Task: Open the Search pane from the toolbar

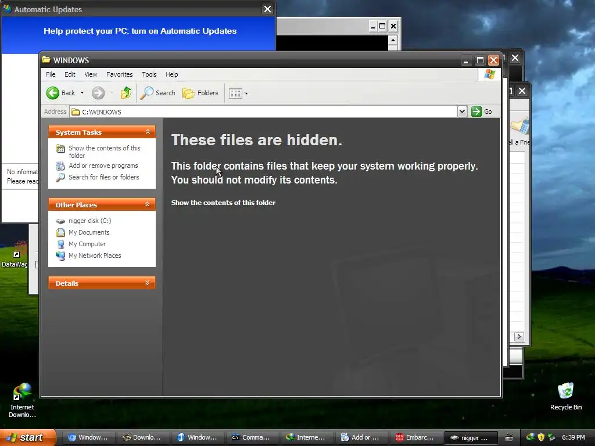Action: 158,93
